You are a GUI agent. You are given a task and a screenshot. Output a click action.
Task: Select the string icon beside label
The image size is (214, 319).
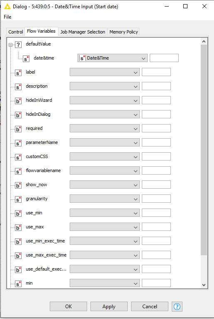click(x=18, y=73)
